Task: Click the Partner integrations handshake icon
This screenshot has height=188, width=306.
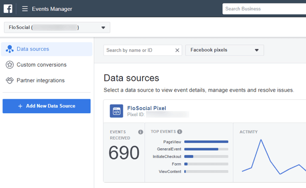Action: pyautogui.click(x=10, y=80)
